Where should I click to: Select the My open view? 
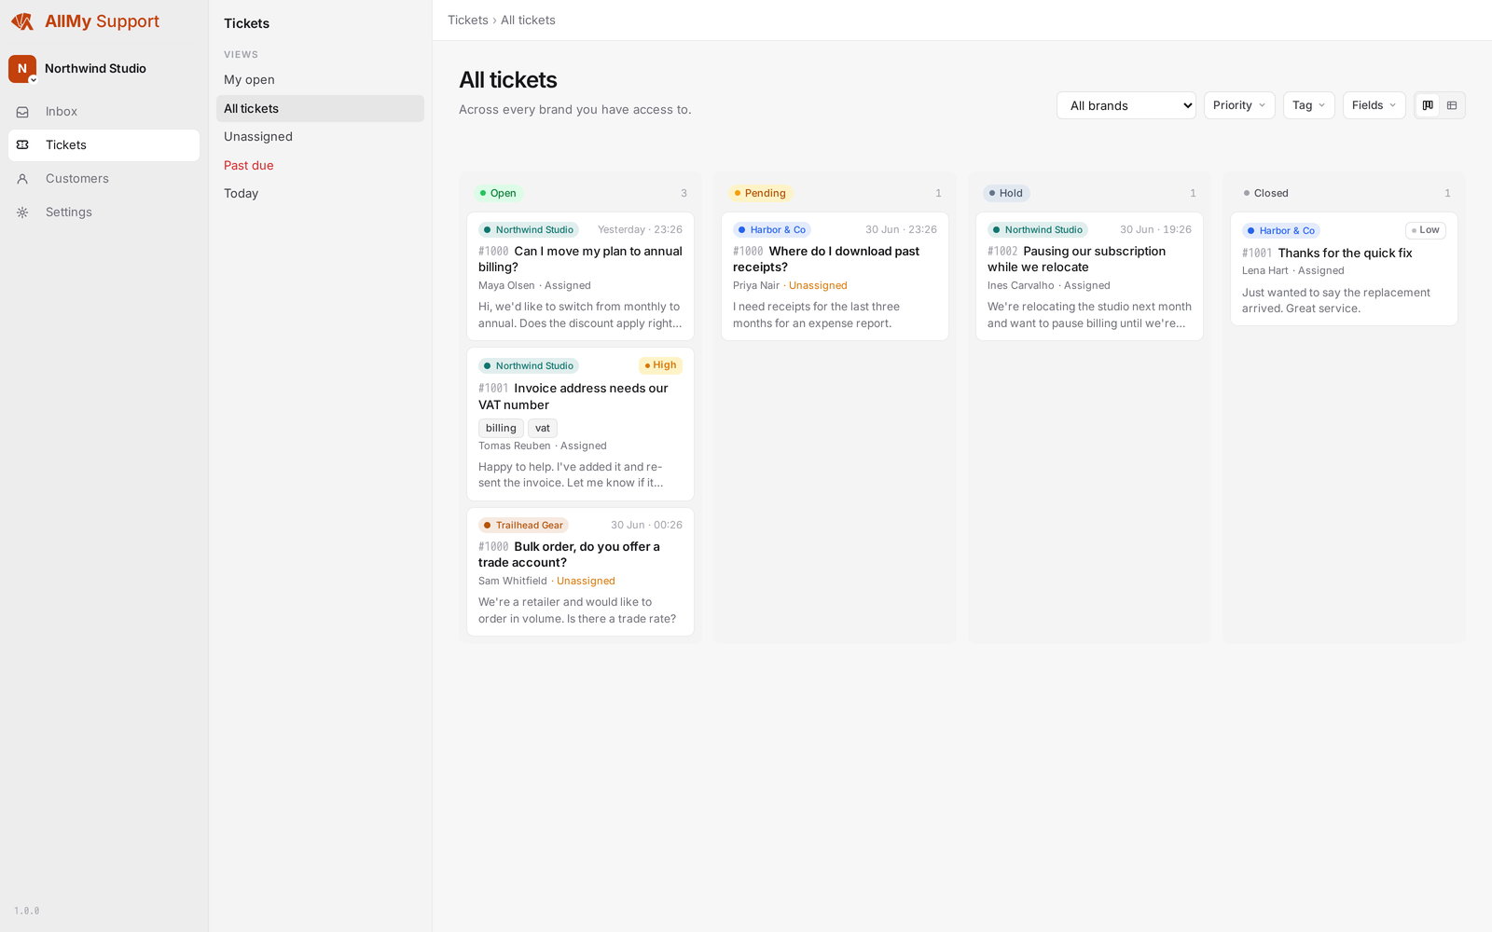pyautogui.click(x=320, y=80)
